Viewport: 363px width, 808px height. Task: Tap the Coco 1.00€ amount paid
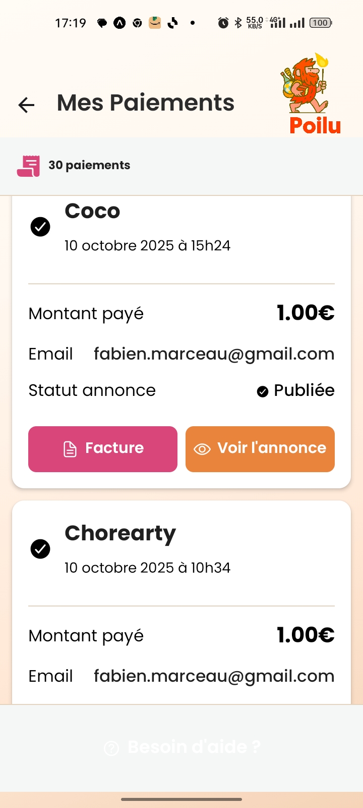tap(305, 313)
